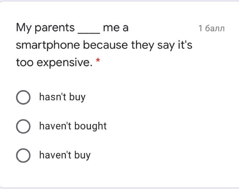Click the word "smartphone" in the question
The height and width of the screenshot is (189, 239).
48,45
